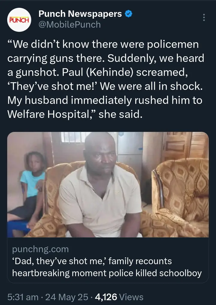Click the 5:31 am timestamp
The height and width of the screenshot is (305, 216).
[x=23, y=297]
